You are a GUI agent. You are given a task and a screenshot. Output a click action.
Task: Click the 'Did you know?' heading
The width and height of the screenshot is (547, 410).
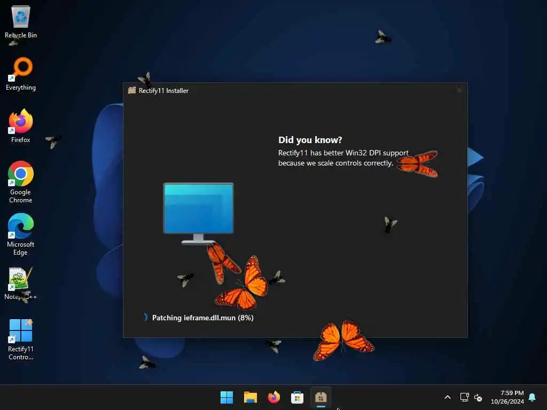(310, 140)
